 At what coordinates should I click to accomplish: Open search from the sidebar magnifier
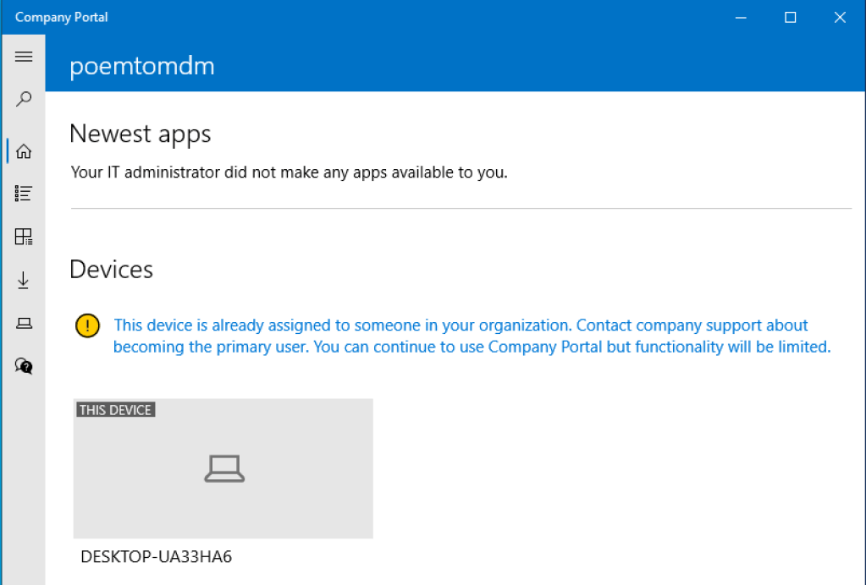coord(24,100)
